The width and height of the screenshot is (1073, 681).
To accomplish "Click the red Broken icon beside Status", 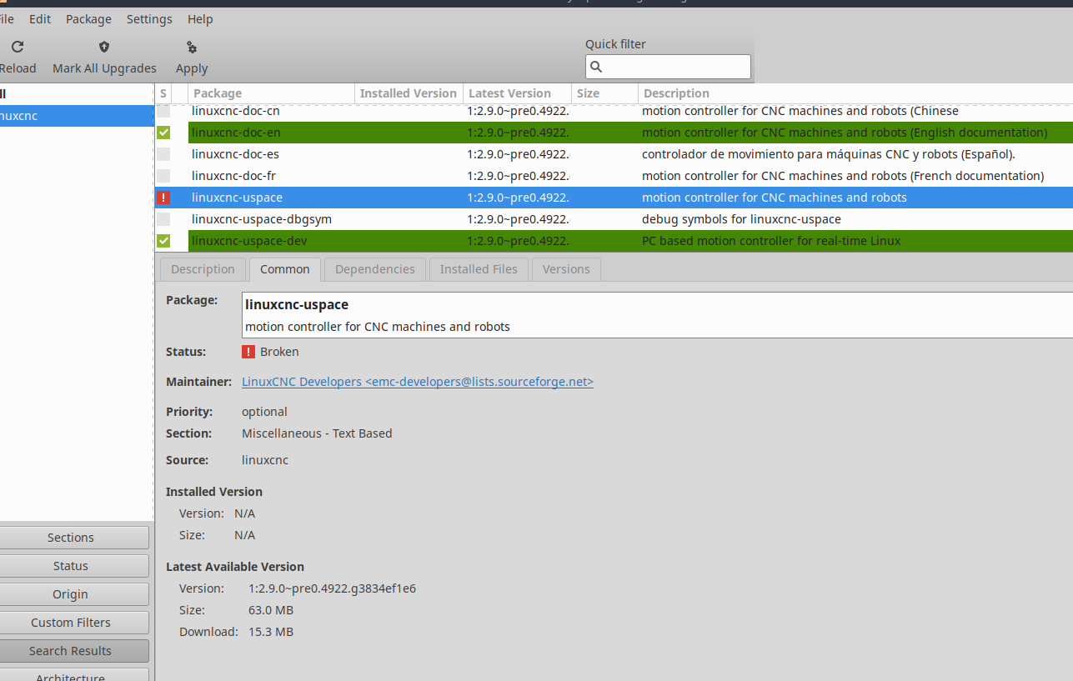I will [248, 352].
